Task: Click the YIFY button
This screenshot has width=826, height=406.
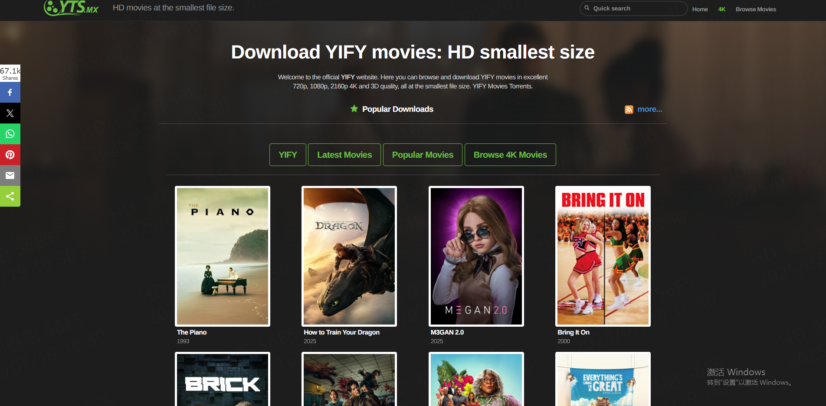Action: coord(288,155)
